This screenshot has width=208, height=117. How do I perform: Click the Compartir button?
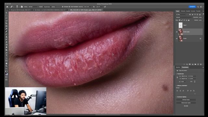pos(192,6)
